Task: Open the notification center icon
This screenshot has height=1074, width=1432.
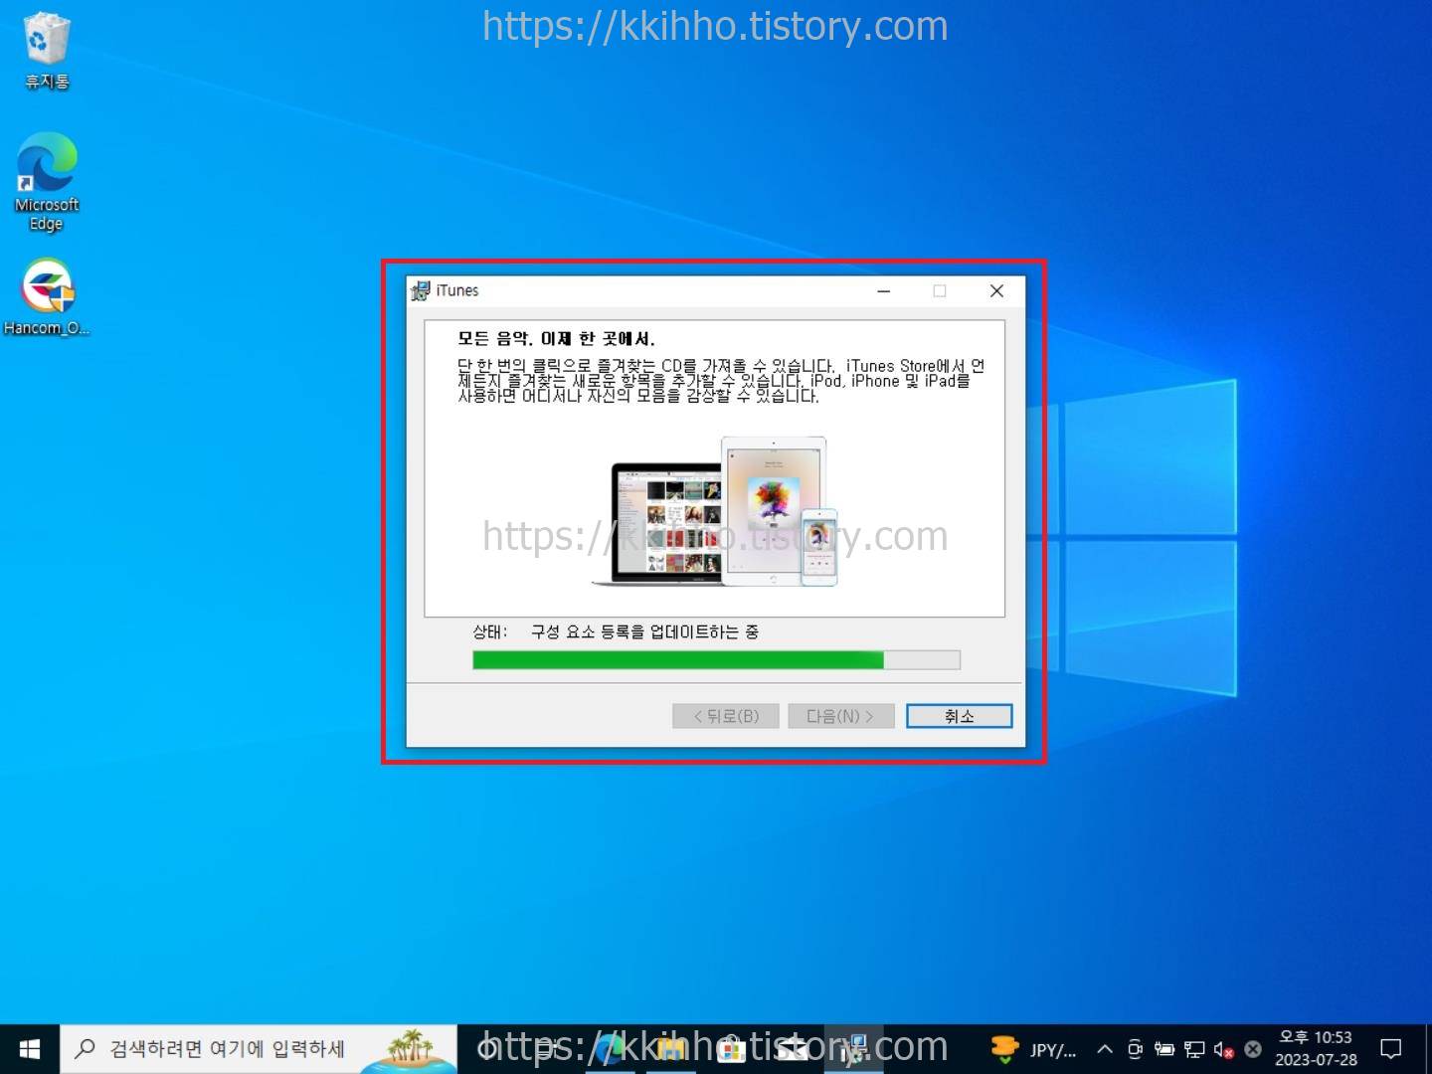Action: coord(1391,1049)
